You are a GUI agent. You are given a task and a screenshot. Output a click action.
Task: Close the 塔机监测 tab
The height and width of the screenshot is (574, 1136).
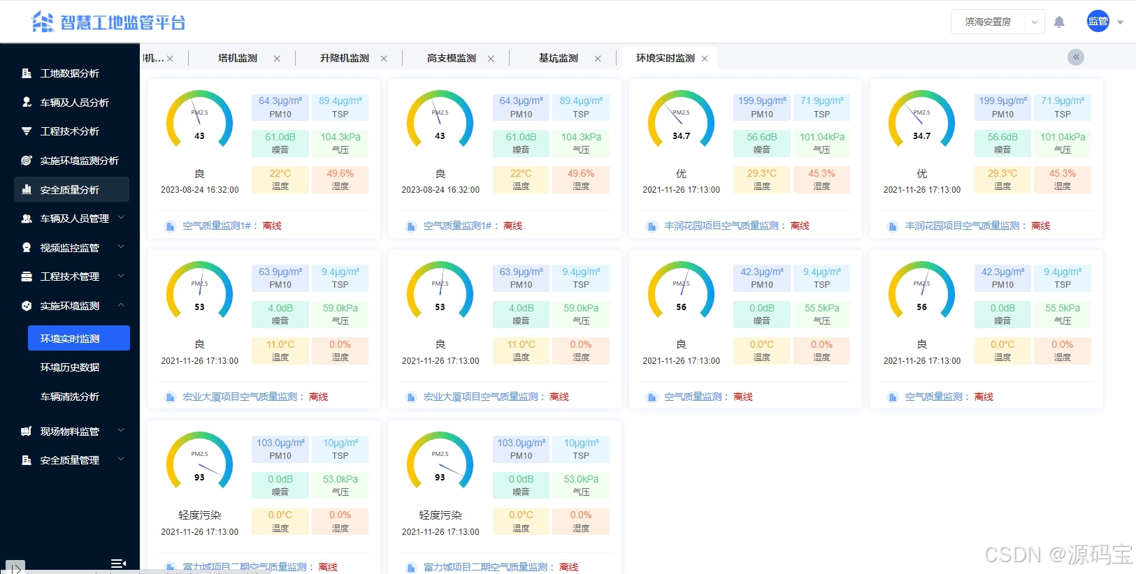[x=277, y=59]
